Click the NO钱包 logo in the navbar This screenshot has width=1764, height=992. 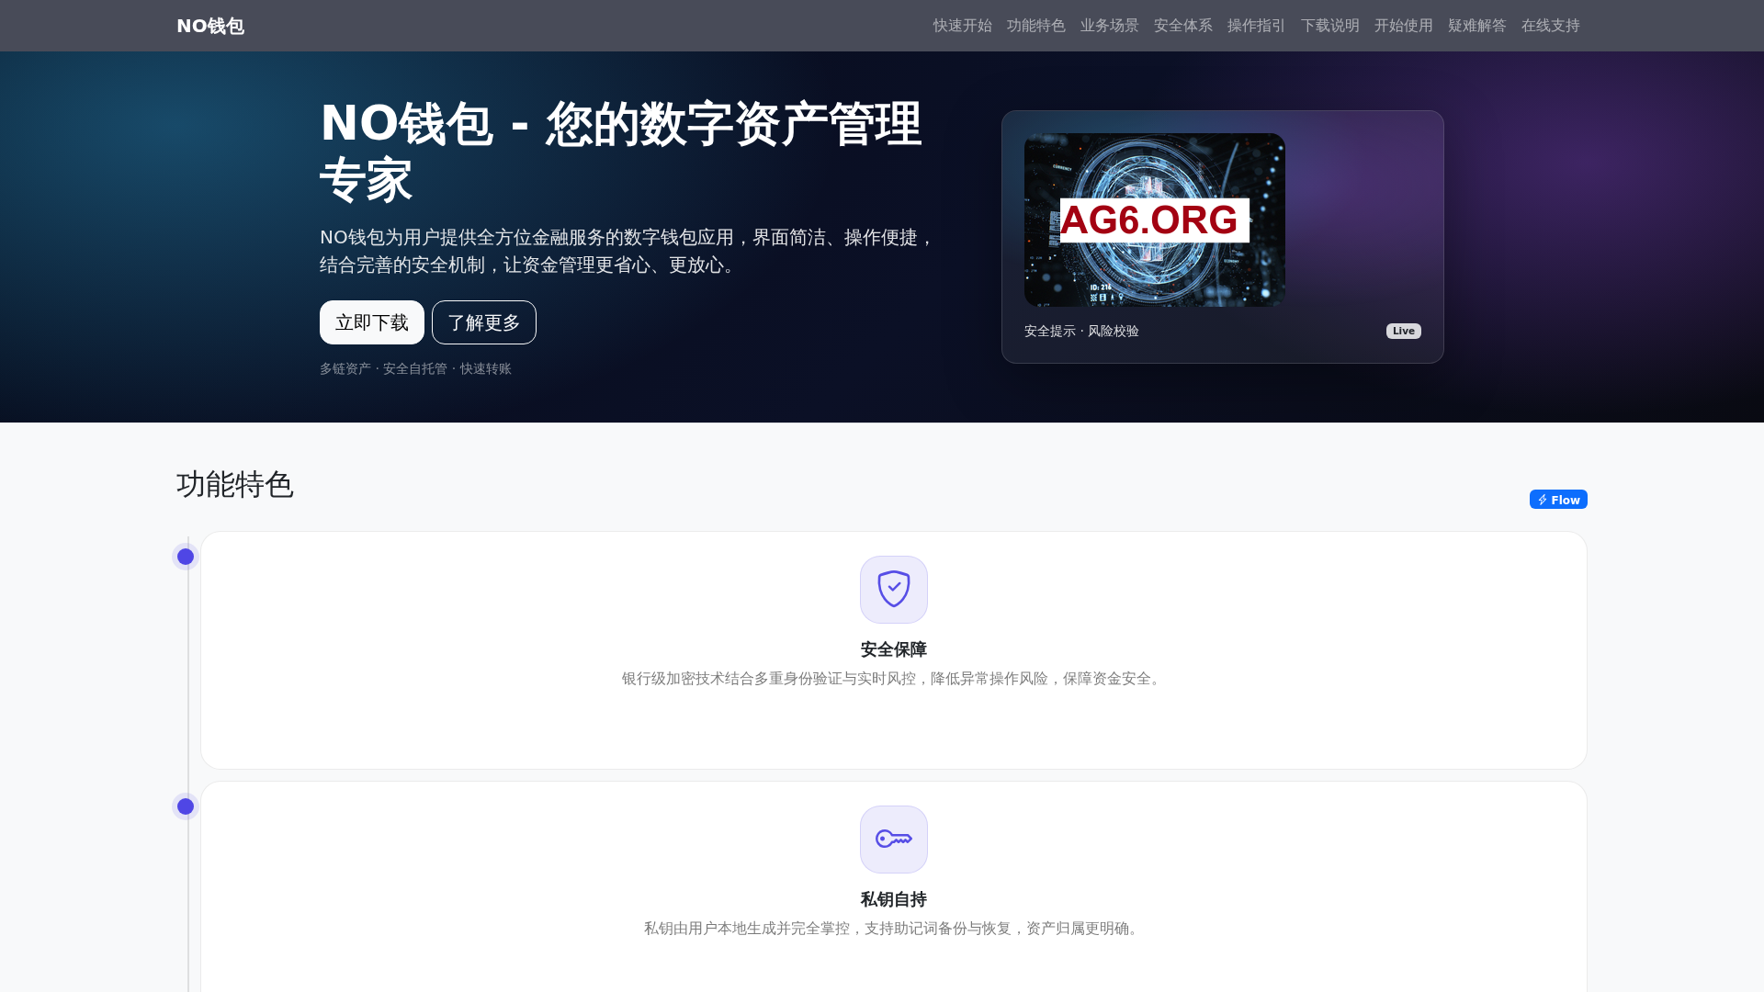pyautogui.click(x=210, y=26)
